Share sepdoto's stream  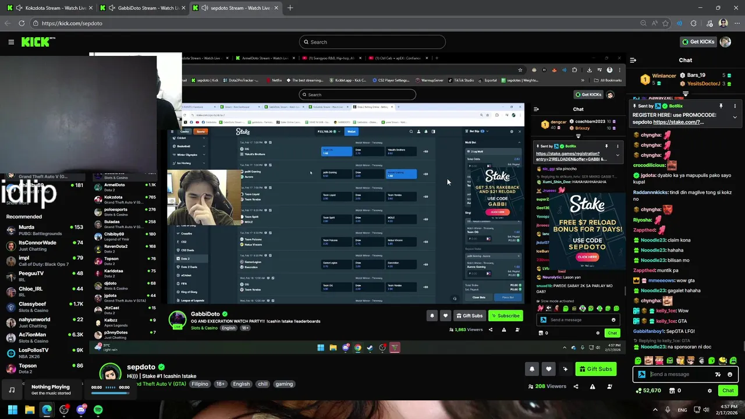[x=576, y=386]
